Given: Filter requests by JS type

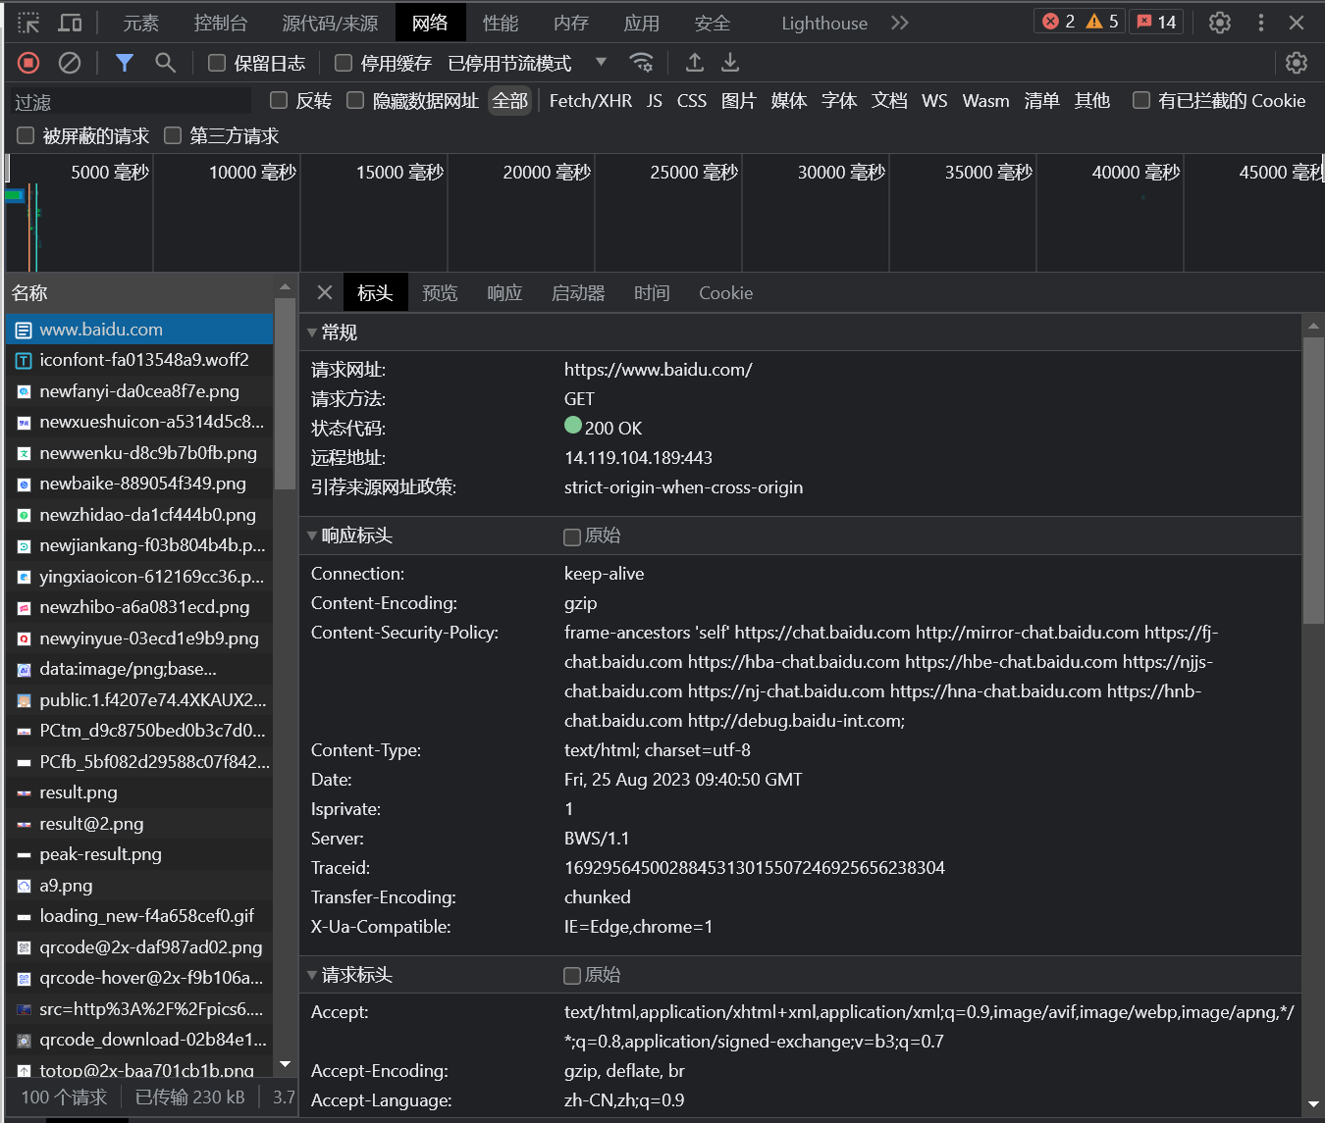Looking at the screenshot, I should [x=655, y=100].
